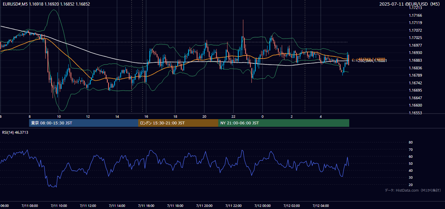Screen dimensions: 445x209
Task: Click the 7/12 02:00 time axis label
Action: [292, 206]
